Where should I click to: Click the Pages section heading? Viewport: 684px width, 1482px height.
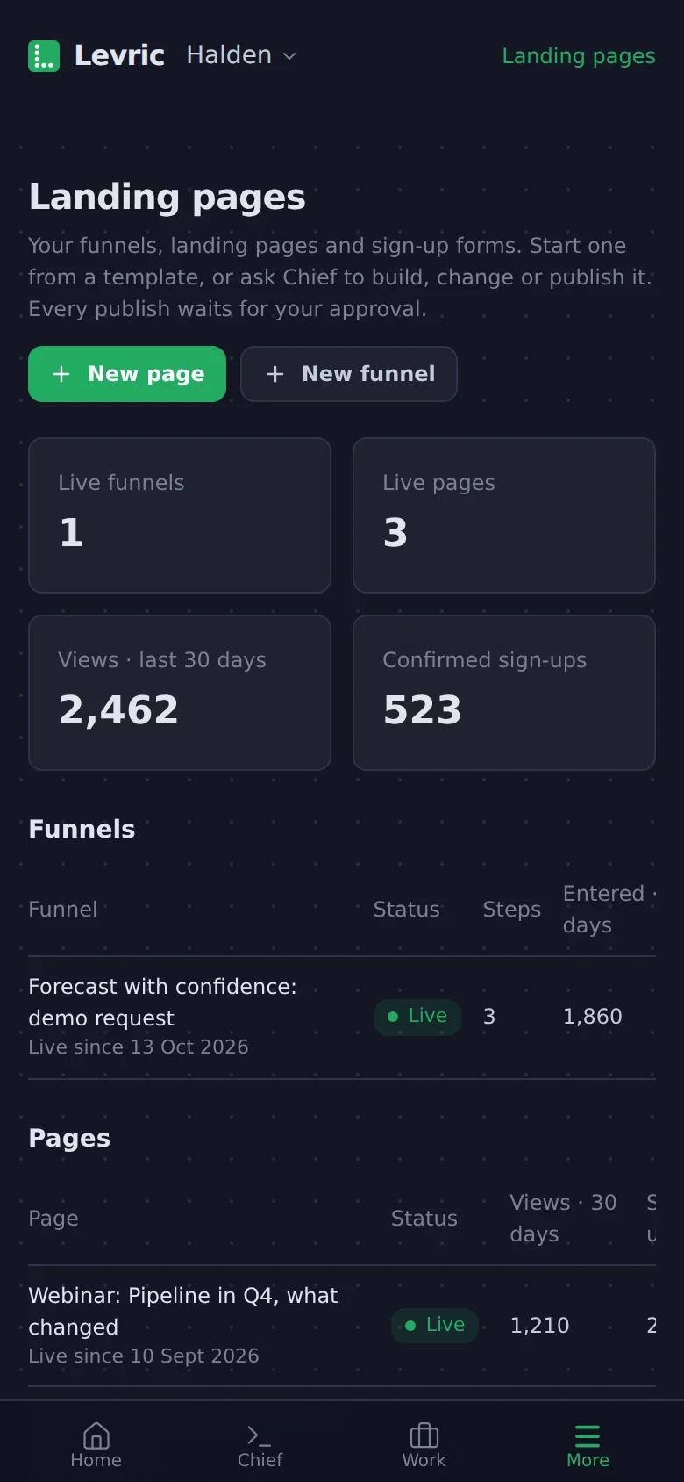[69, 1138]
